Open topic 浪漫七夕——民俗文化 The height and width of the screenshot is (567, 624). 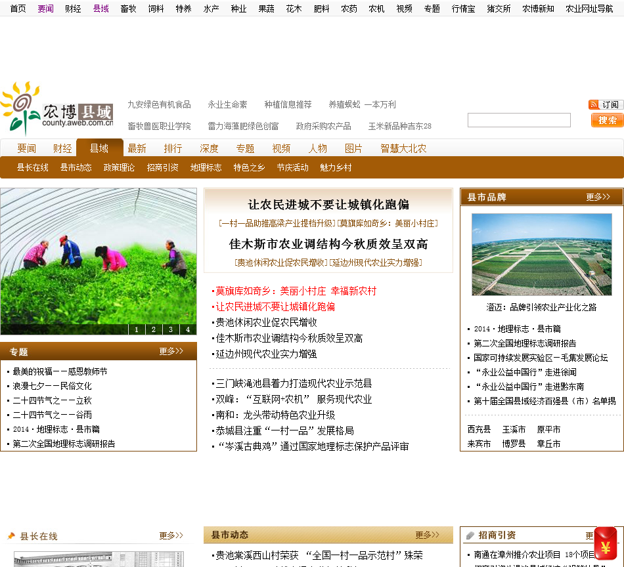coord(52,386)
